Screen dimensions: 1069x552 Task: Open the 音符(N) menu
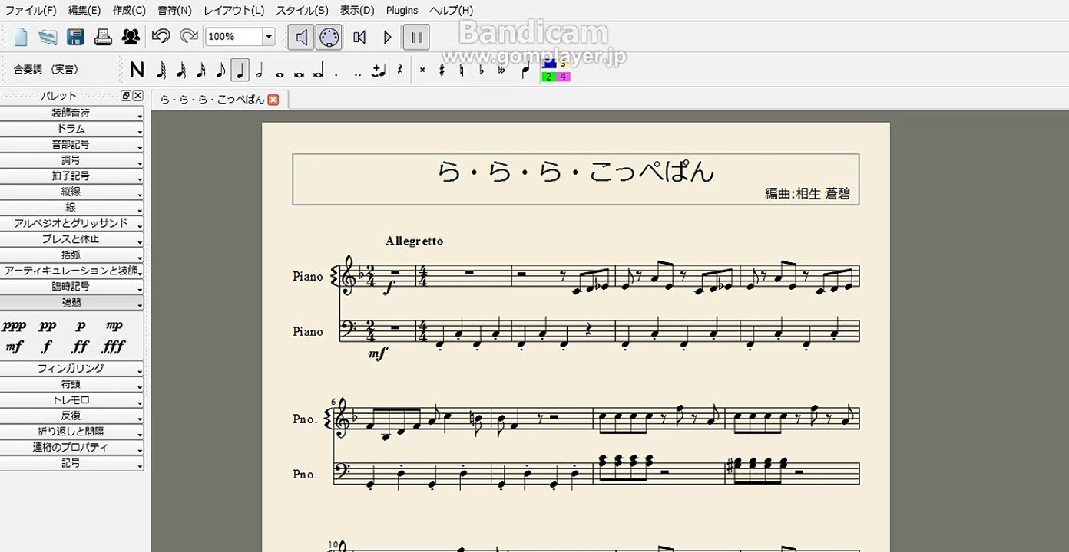point(174,10)
